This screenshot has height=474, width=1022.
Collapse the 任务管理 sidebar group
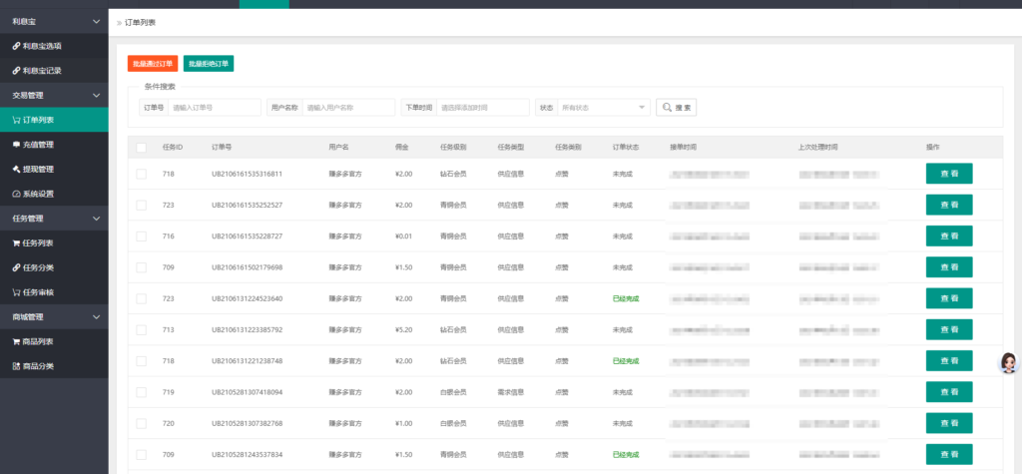[x=96, y=219]
